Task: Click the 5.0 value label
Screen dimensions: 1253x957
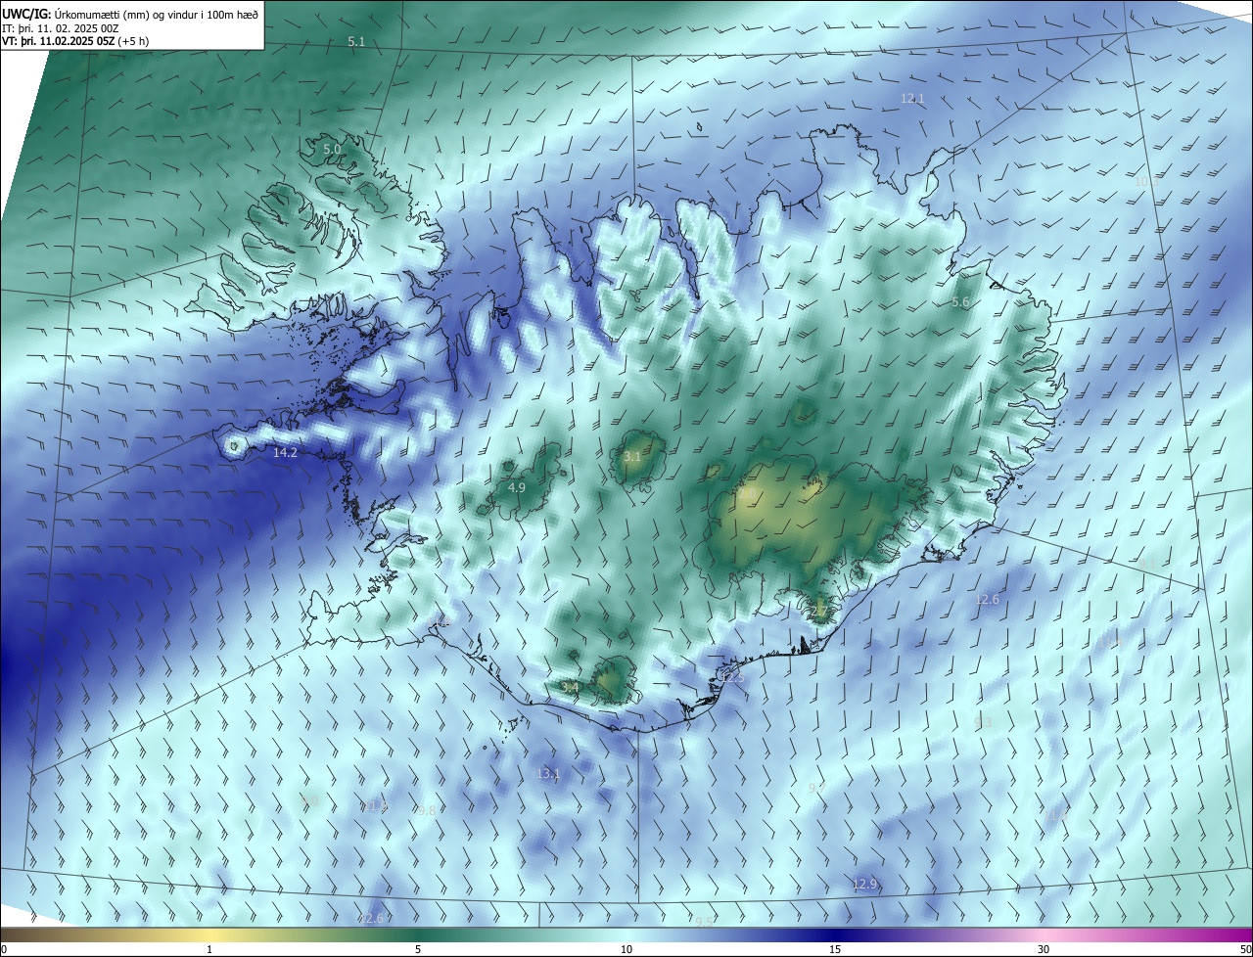Action: pos(332,149)
